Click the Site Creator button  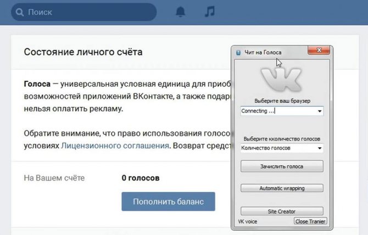pyautogui.click(x=282, y=211)
